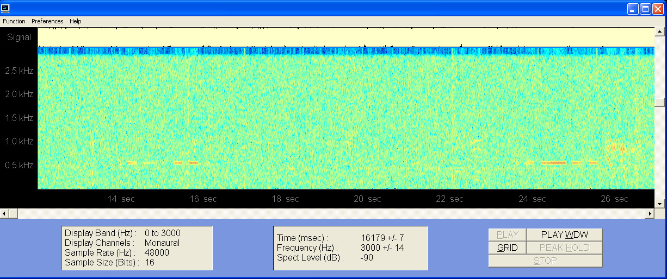Click the 22 sec time axis label

pos(450,199)
